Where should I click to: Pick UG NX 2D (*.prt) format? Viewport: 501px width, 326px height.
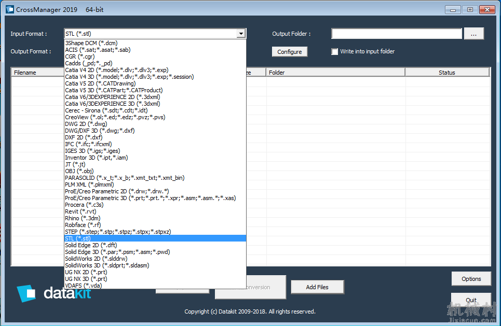[x=155, y=272]
